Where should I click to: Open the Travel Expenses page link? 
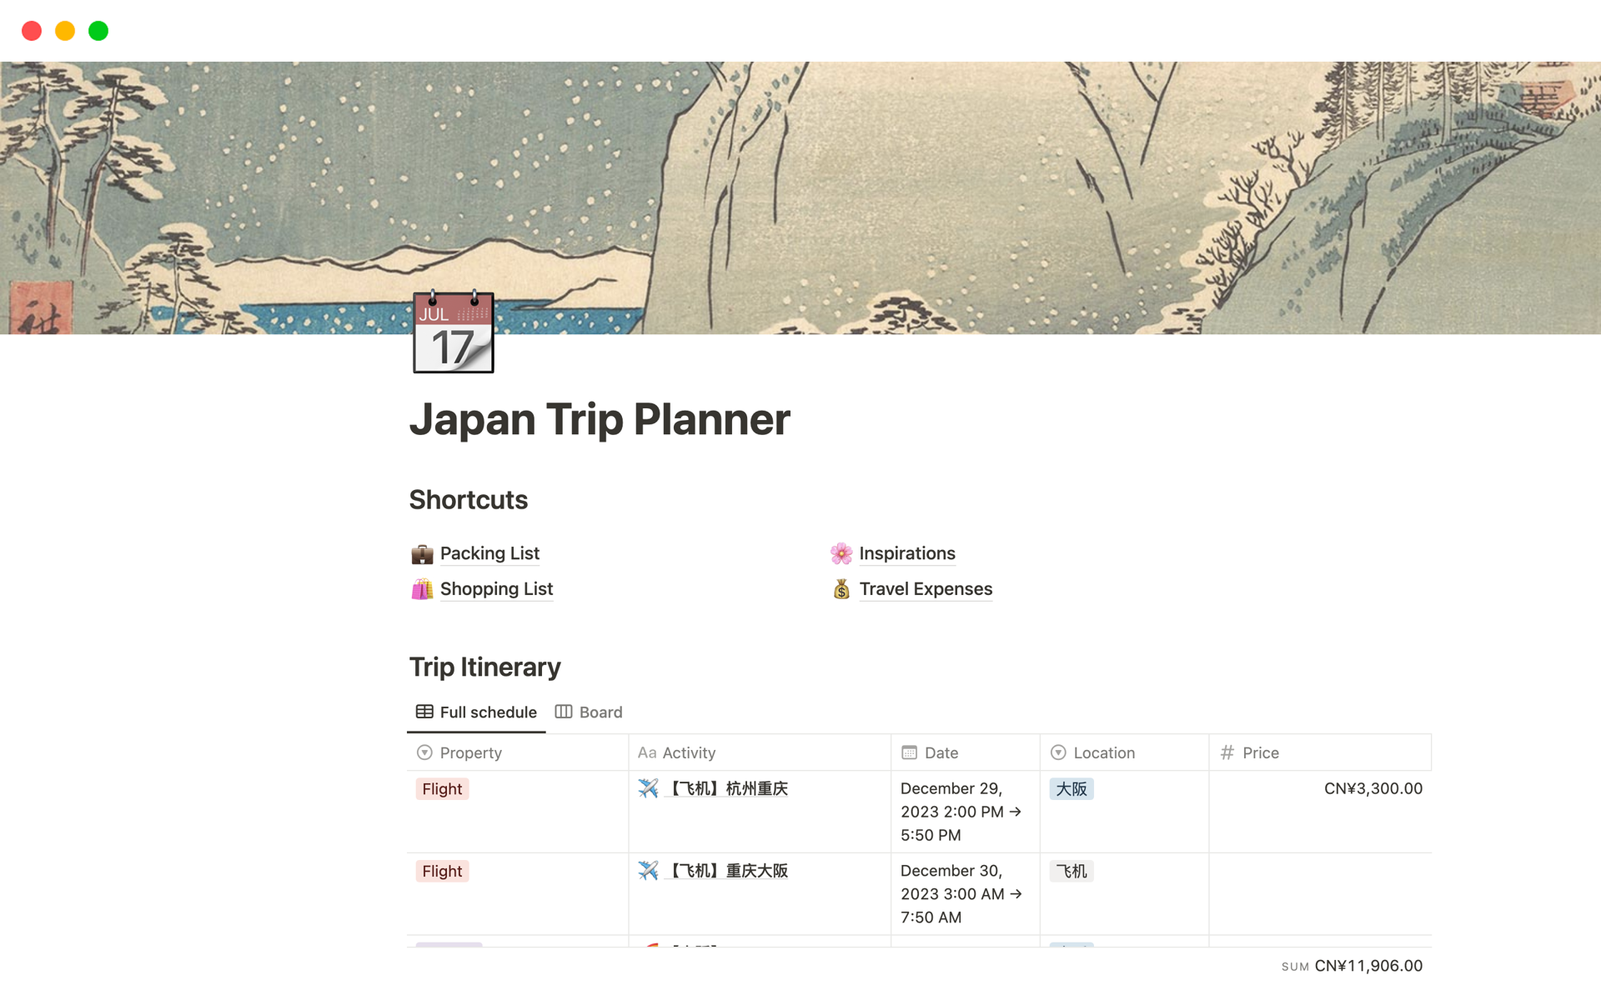tap(926, 589)
